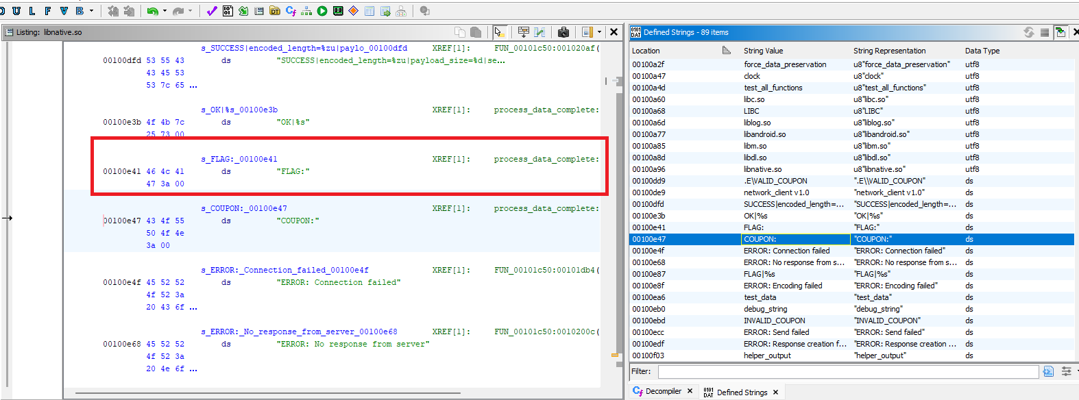Image resolution: width=1079 pixels, height=400 pixels.
Task: Open the Decompiler window from toolbar
Action: [291, 11]
